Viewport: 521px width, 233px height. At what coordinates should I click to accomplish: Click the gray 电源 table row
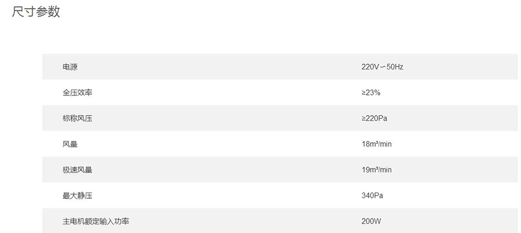coord(280,66)
